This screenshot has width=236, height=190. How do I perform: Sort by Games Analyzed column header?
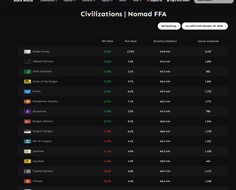click(208, 41)
